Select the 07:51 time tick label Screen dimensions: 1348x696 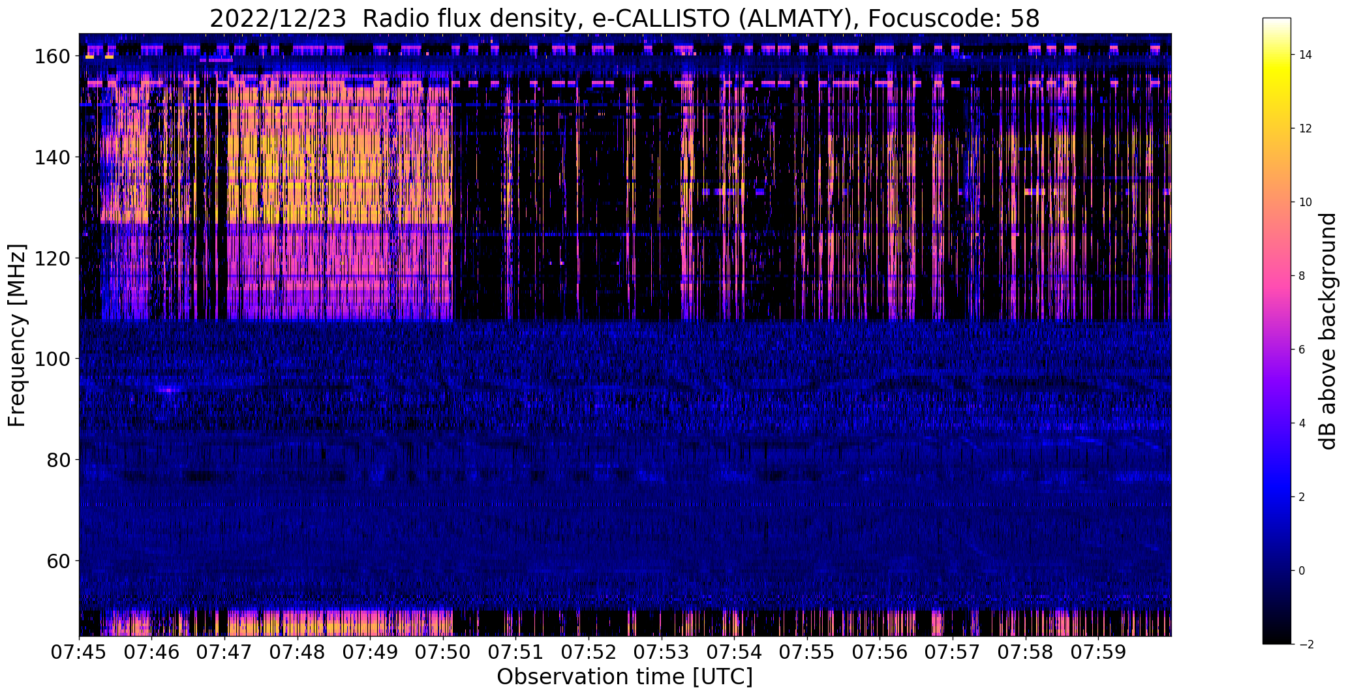click(516, 652)
